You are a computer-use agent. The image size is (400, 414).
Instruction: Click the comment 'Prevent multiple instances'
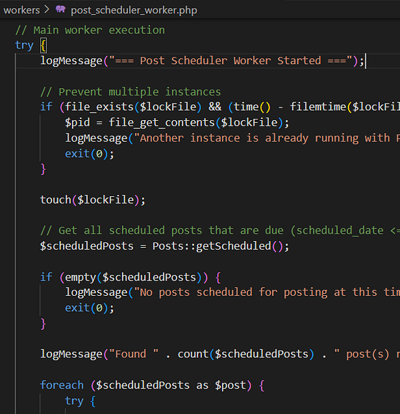131,92
